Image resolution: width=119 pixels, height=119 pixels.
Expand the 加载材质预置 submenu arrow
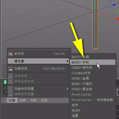(x=68, y=89)
